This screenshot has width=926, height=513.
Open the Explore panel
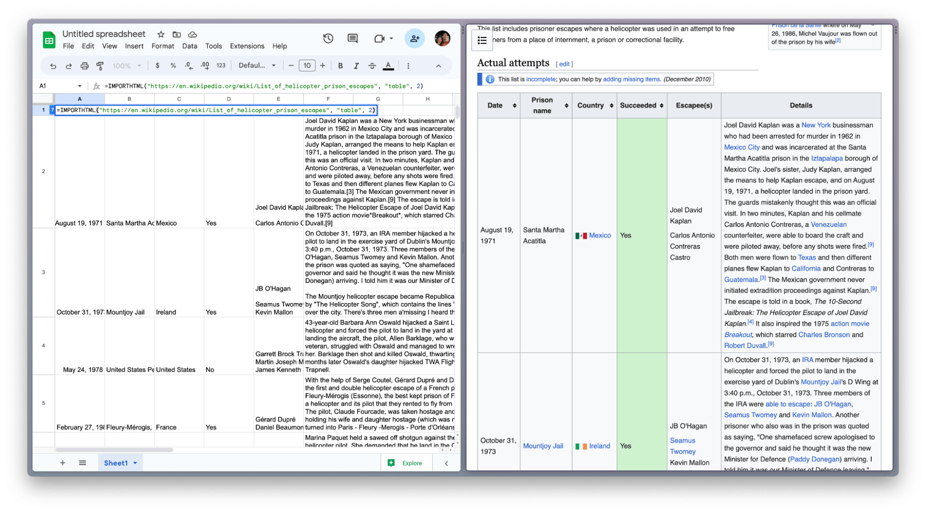tap(405, 463)
